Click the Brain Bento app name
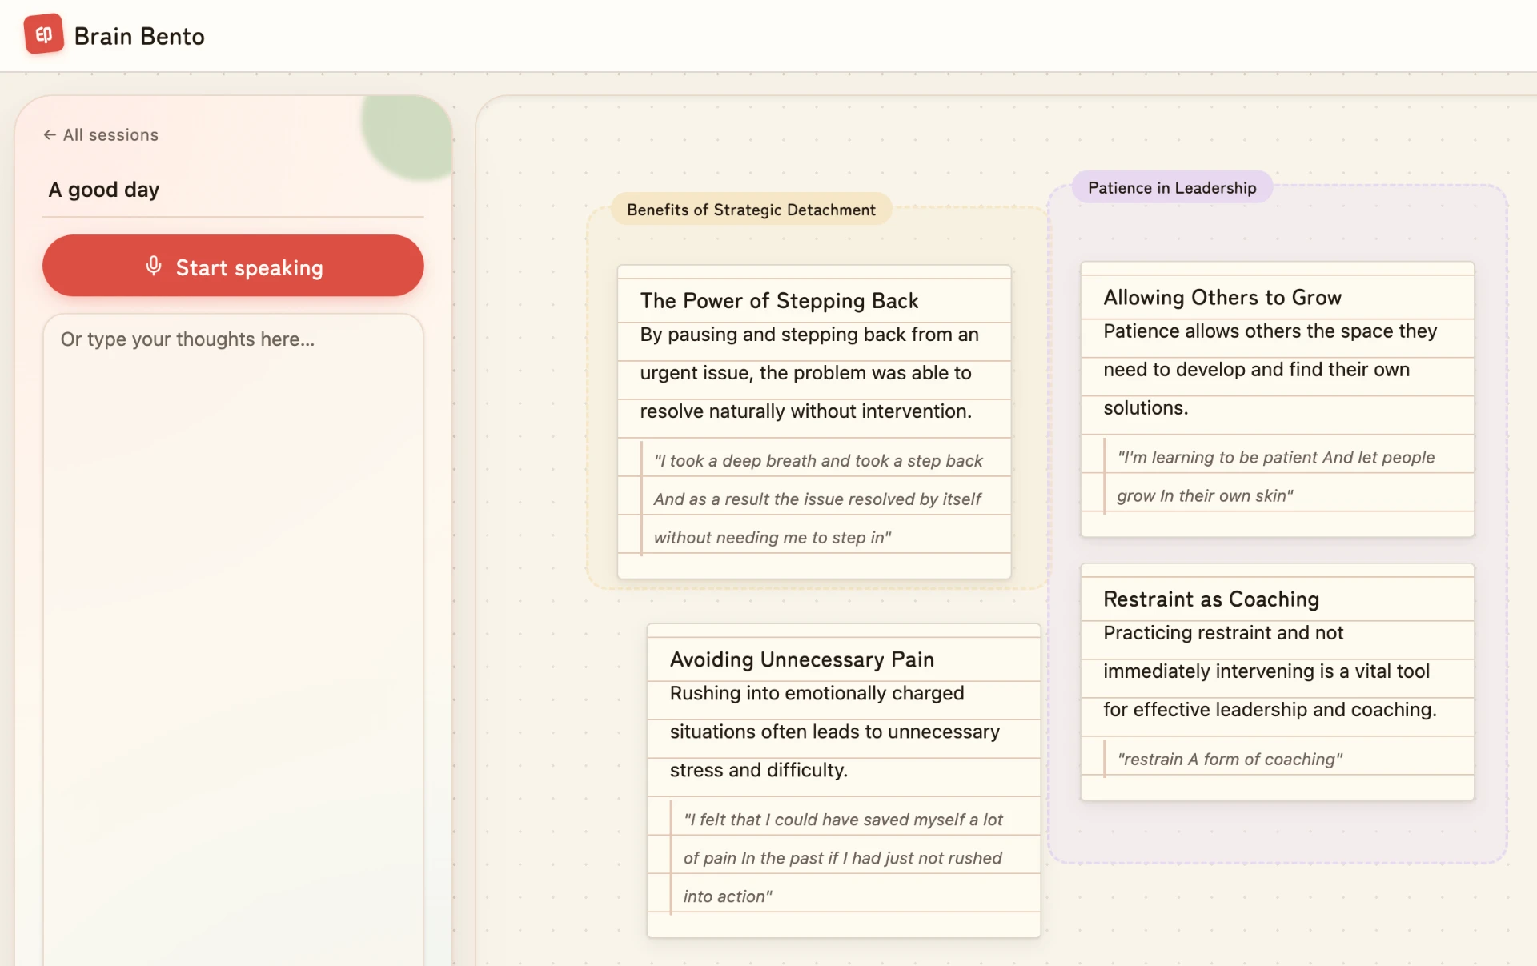The image size is (1537, 966). pos(139,36)
